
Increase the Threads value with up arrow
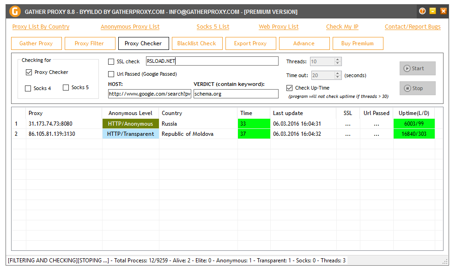337,60
